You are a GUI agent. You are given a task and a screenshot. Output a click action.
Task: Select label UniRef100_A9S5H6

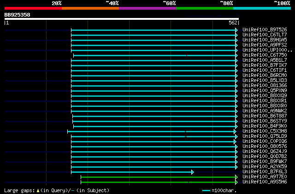tap(265, 182)
